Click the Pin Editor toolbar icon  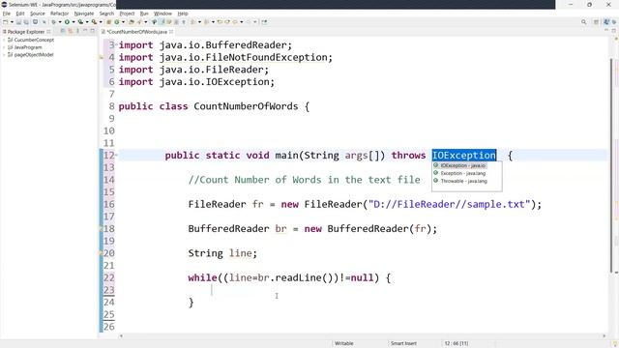pyautogui.click(x=264, y=22)
